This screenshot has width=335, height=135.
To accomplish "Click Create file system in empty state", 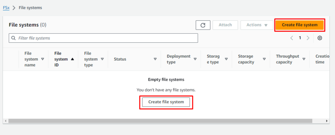I will pyautogui.click(x=166, y=102).
